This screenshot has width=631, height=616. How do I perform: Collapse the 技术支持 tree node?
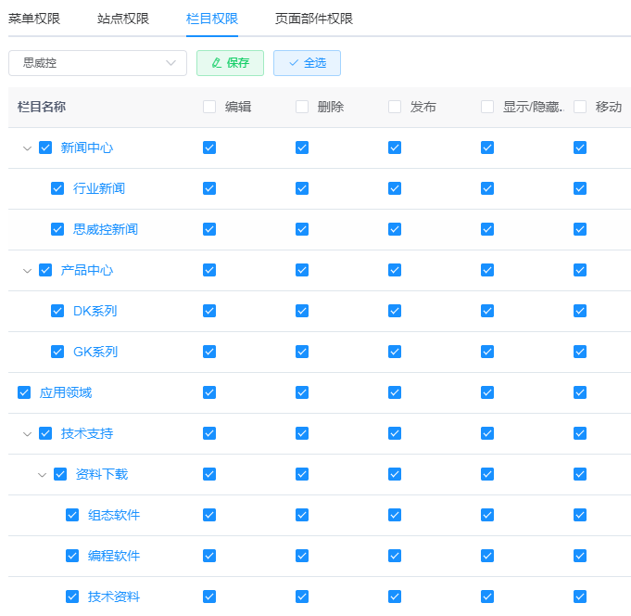tap(27, 434)
